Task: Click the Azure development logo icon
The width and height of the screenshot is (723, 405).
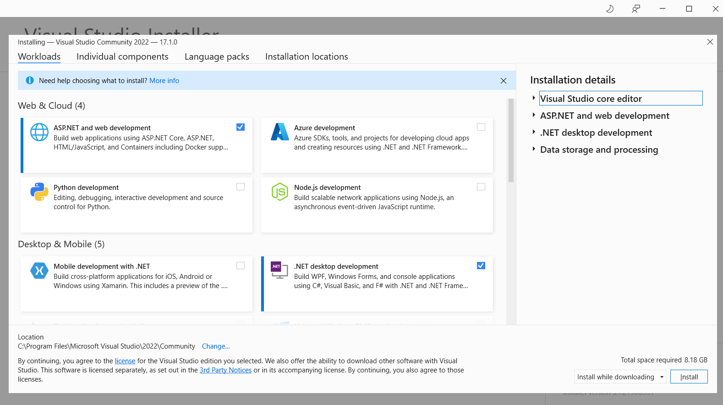Action: click(x=280, y=132)
